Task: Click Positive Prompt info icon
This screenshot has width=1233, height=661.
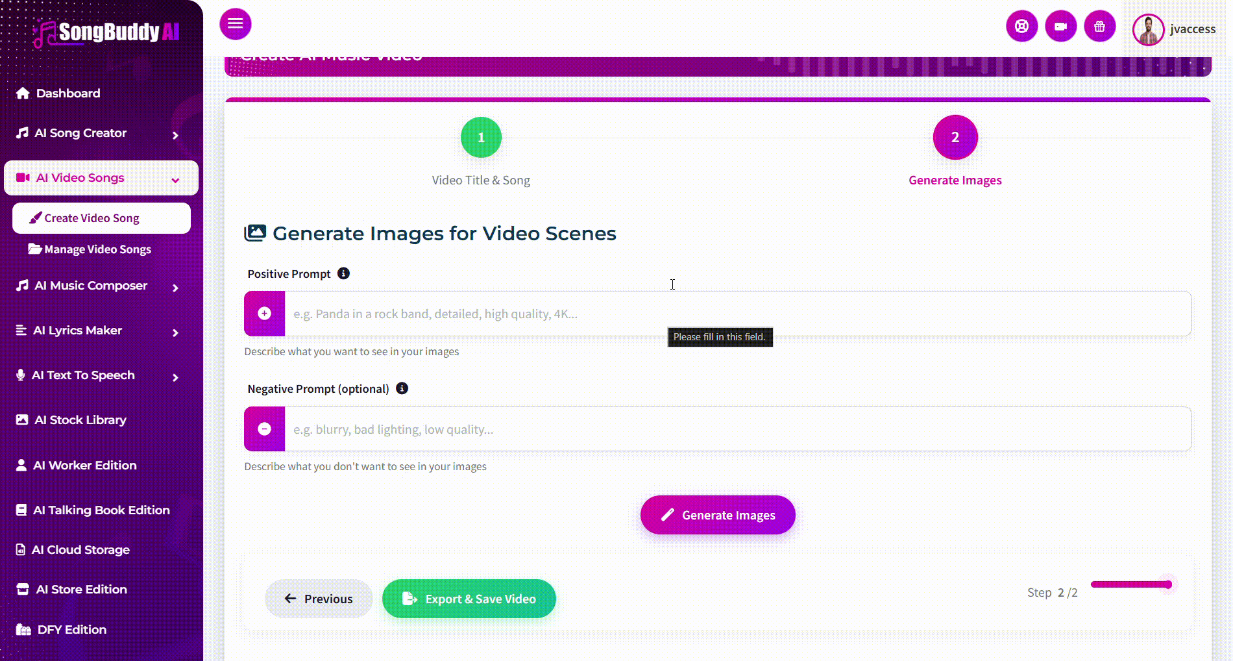Action: pos(344,273)
